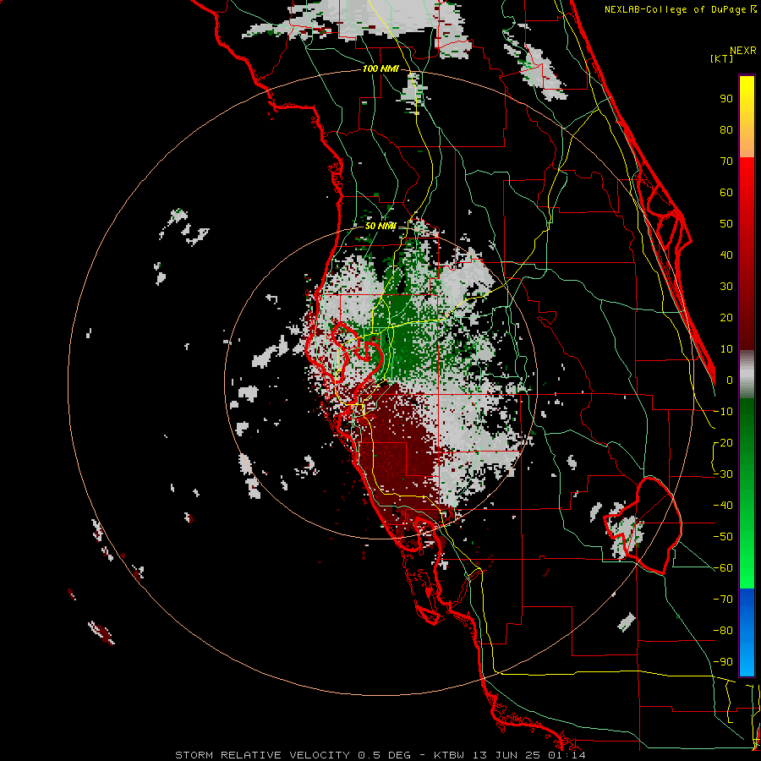The height and width of the screenshot is (761, 761).
Task: Click the 0 value on velocity scale
Action: click(730, 380)
